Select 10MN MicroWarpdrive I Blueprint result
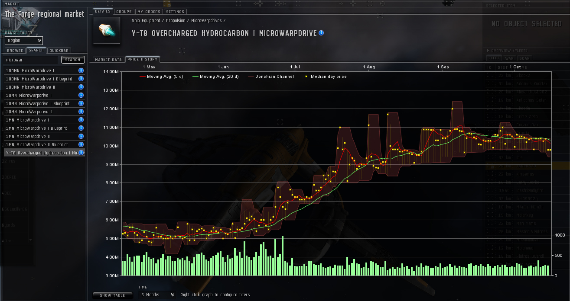570x301 pixels. tap(44, 103)
